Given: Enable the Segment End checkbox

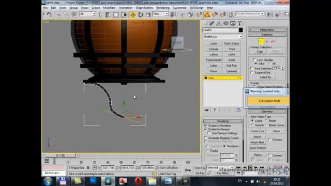Looking at the screenshot, I should [252, 72].
